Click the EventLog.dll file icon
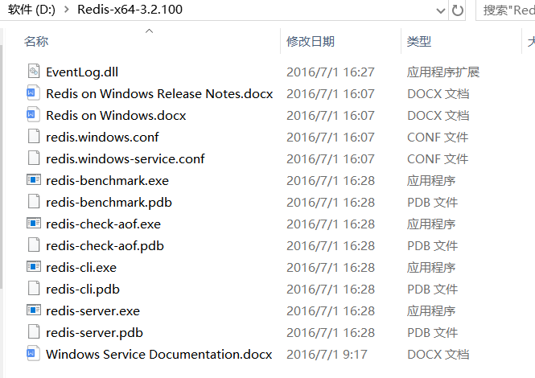This screenshot has height=378, width=535. point(33,72)
